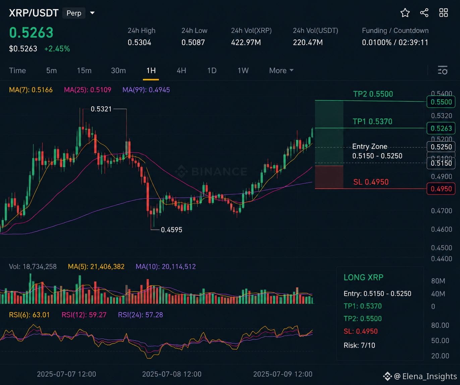Image resolution: width=460 pixels, height=385 pixels.
Task: Click the SL: 0.4950 line in LONG XRP panel
Action: [361, 331]
